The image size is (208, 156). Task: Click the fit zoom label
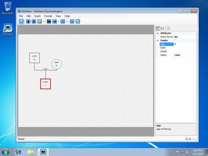[190, 139]
